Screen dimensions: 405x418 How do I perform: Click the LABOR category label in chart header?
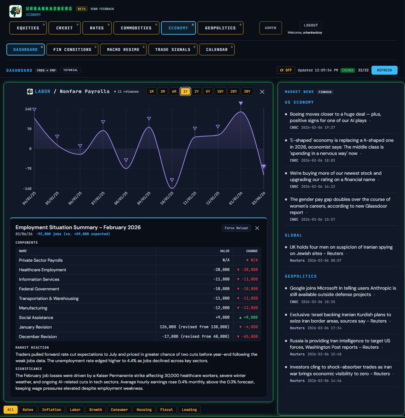tap(43, 92)
